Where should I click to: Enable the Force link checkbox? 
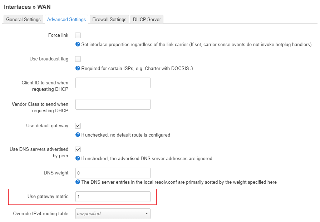point(78,35)
